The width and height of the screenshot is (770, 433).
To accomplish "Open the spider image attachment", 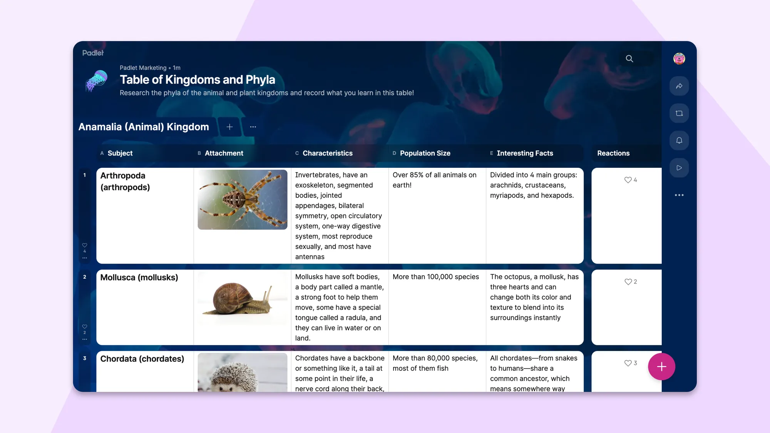I will (242, 199).
